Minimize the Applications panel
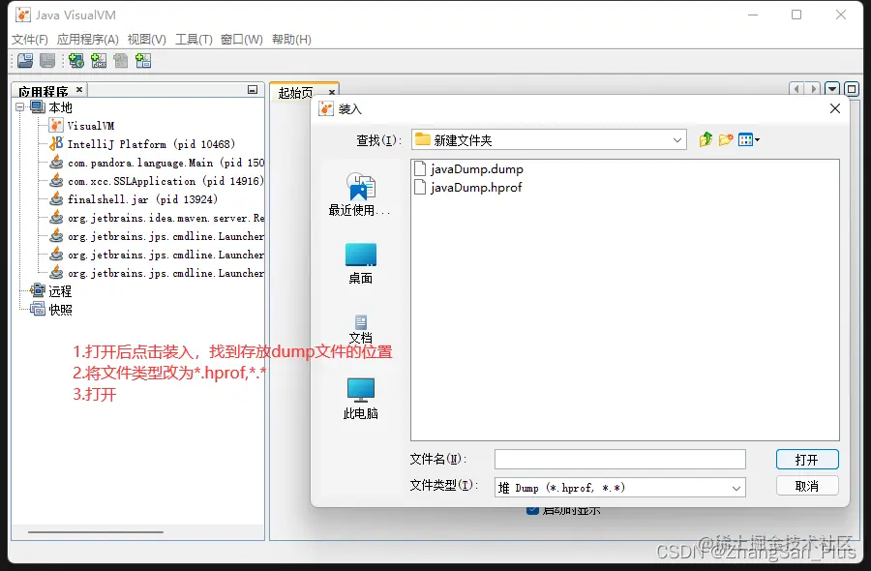Screen dimensions: 871x571 [x=253, y=90]
